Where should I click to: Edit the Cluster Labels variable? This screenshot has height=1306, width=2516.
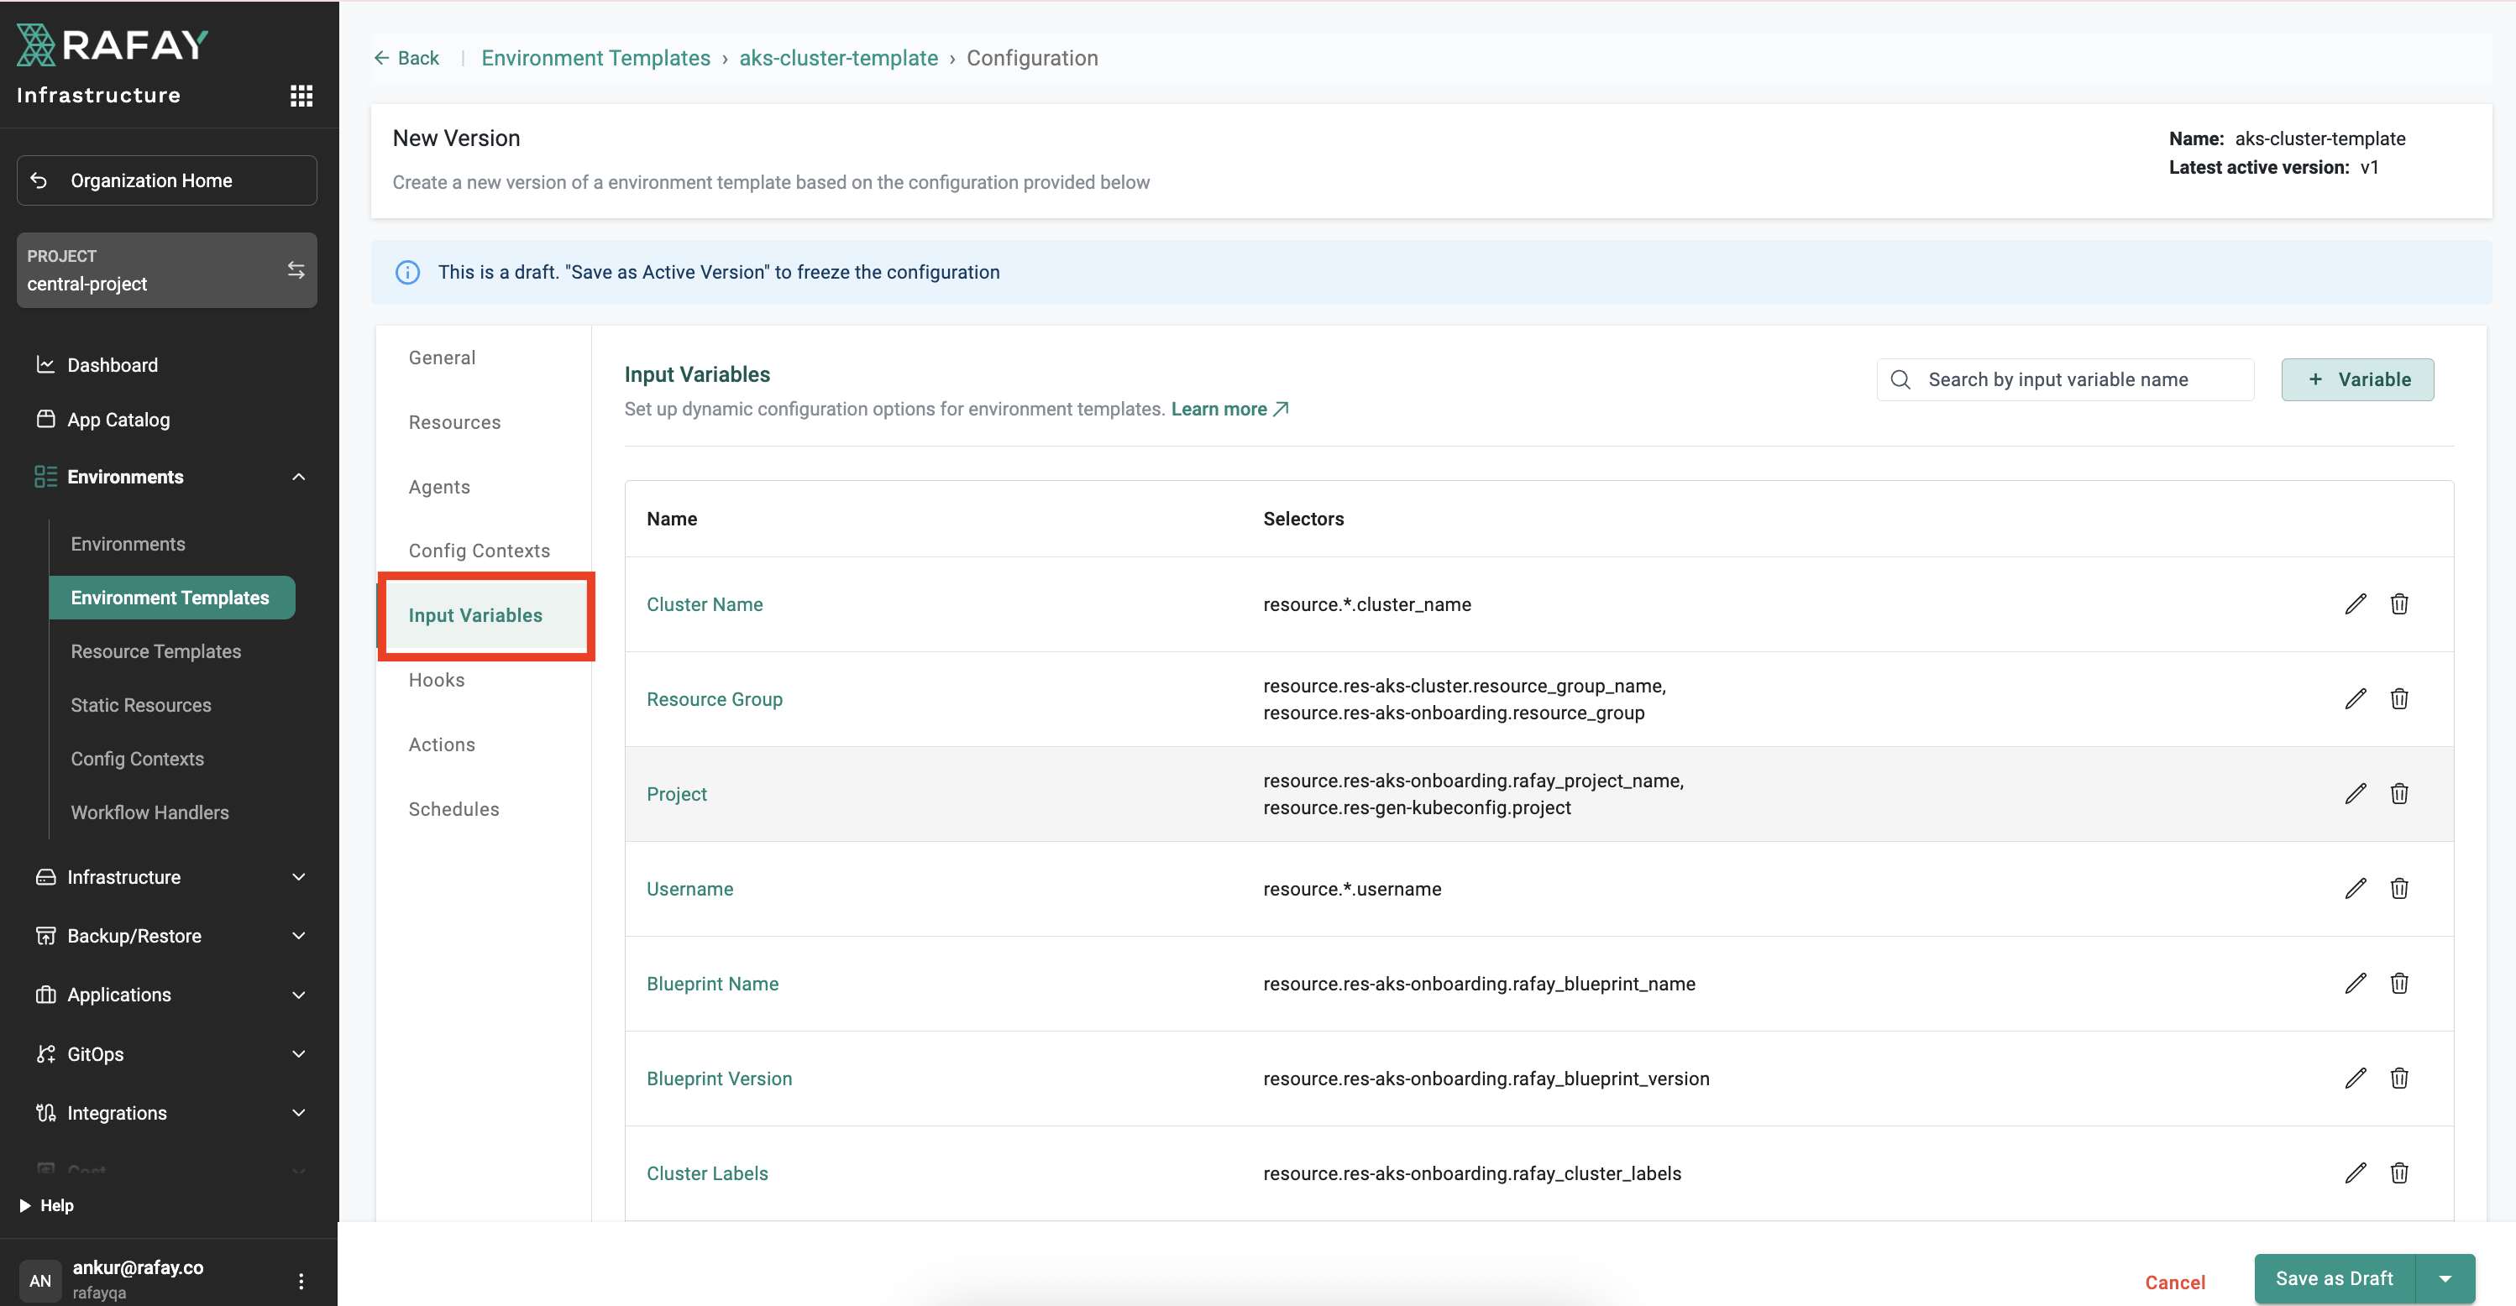2355,1173
